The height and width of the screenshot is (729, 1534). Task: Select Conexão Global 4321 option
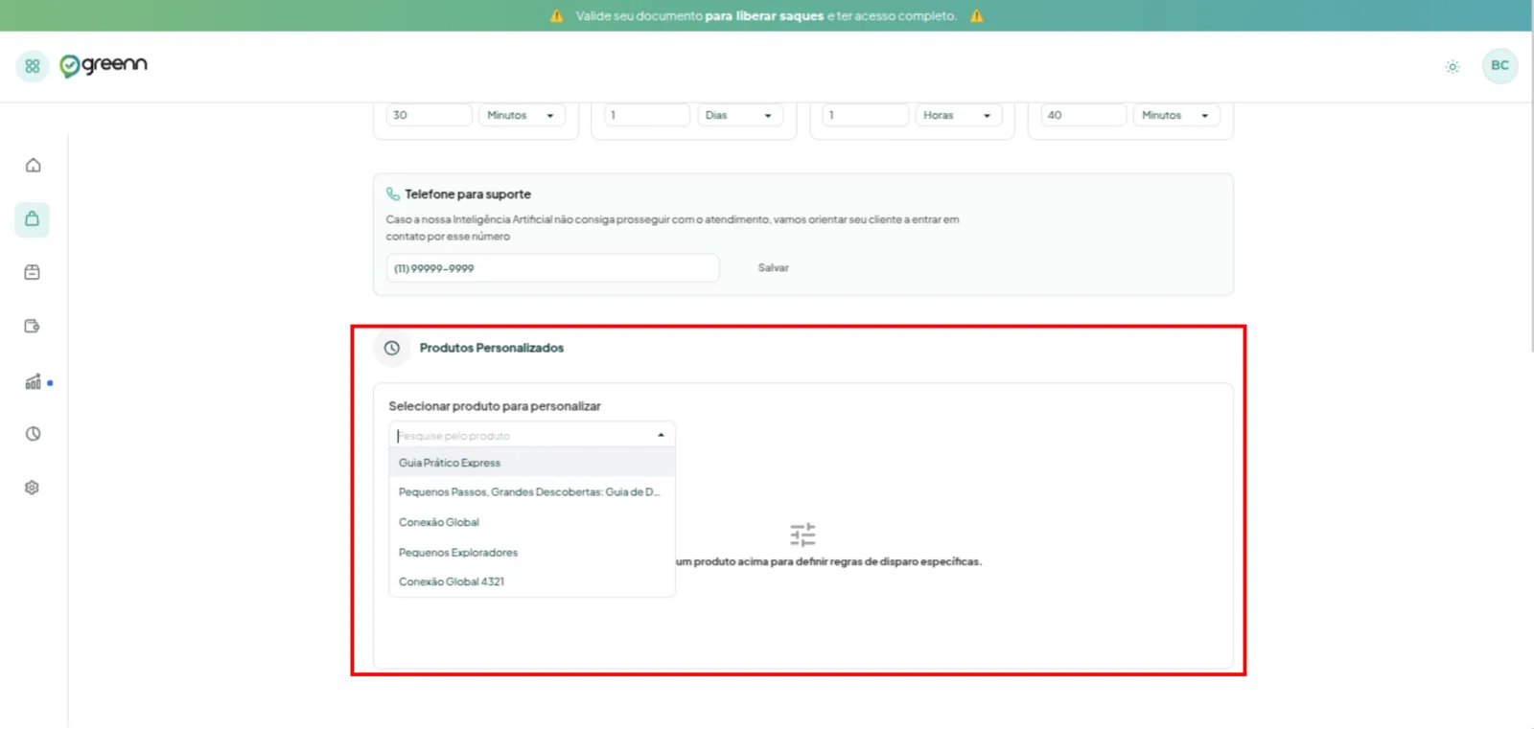coord(532,581)
